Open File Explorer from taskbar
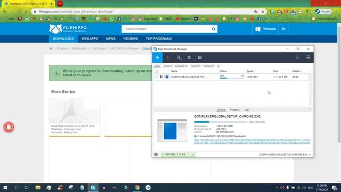This screenshot has height=192, width=341. click(38, 188)
